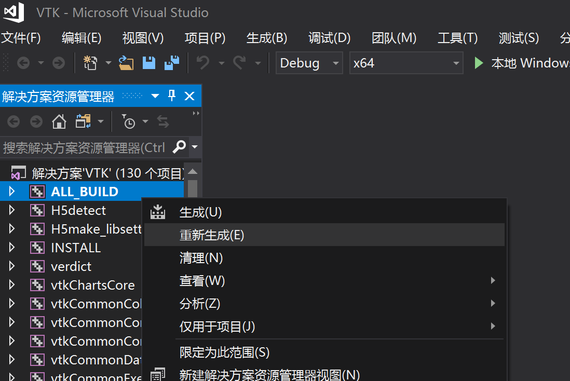Screen dimensions: 570x381
Task: Click the back navigation arrow in Solution Explorer
Action: coord(13,121)
